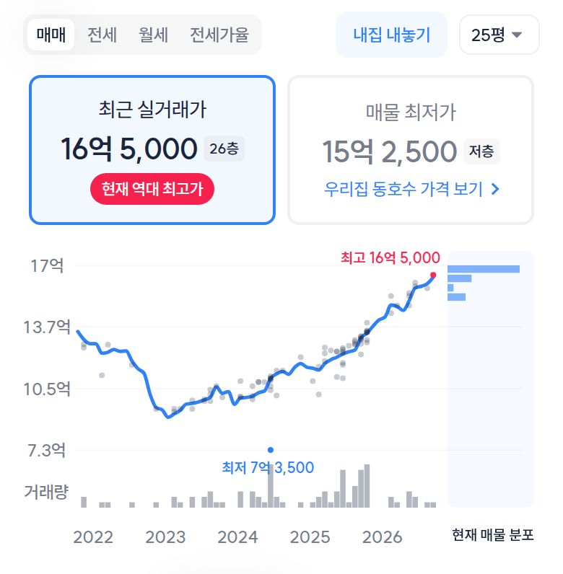Viewport: 563px width, 574px height.
Task: Open the 25평 size dropdown
Action: 499,35
